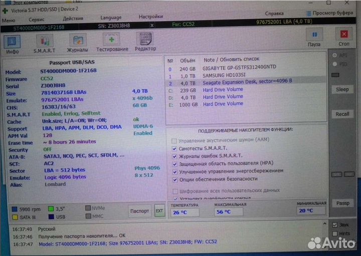
Task: Open Журналы logs from the toolbar
Action: (x=78, y=42)
